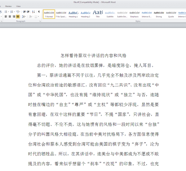Screen dimensions: 186x171
Task: Open the multilevel list menu
Action: pos(18,12)
